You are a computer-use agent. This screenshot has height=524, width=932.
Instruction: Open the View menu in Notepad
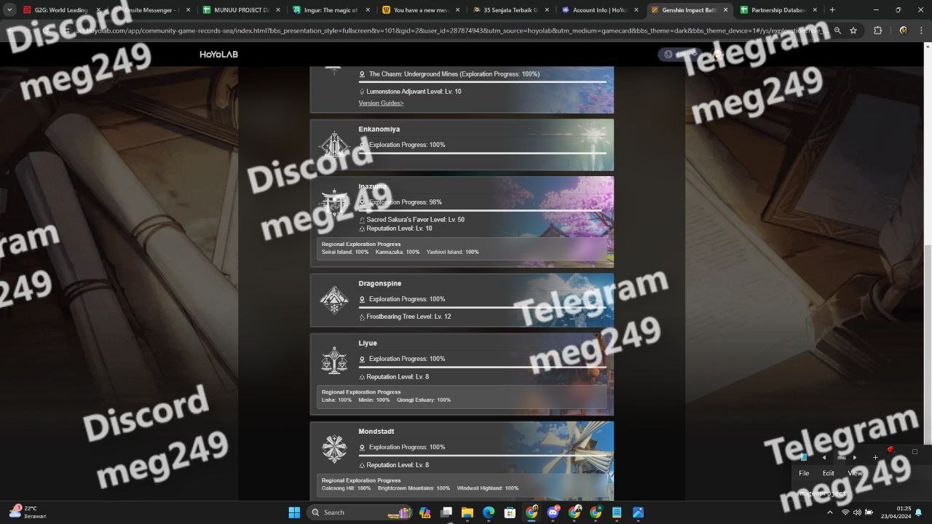pyautogui.click(x=855, y=473)
